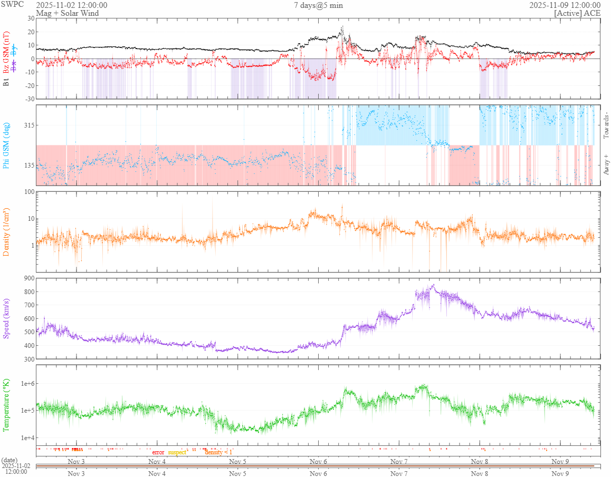Click the orange Density axis label
This screenshot has width=611, height=477.
coord(7,231)
